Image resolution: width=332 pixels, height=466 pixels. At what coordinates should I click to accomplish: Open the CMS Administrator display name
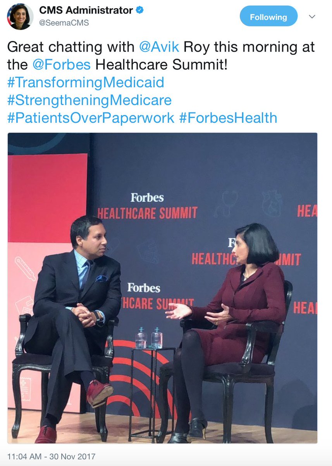point(86,10)
